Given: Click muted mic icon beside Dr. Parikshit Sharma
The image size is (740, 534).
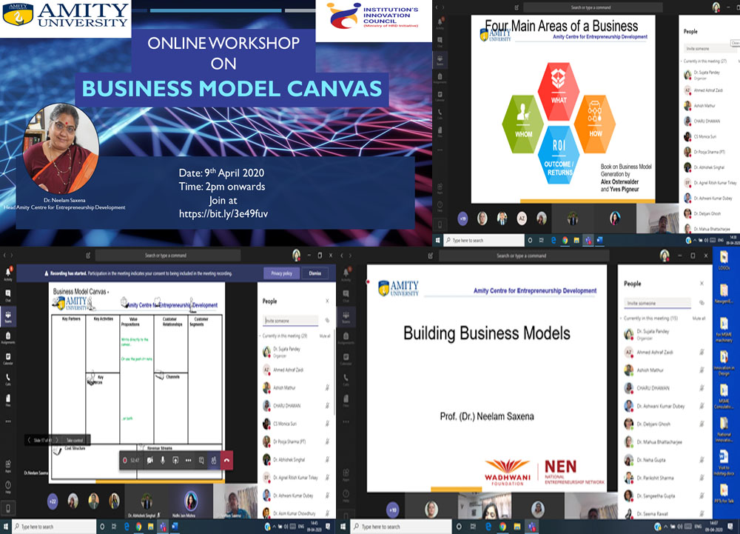Looking at the screenshot, I should (x=702, y=478).
